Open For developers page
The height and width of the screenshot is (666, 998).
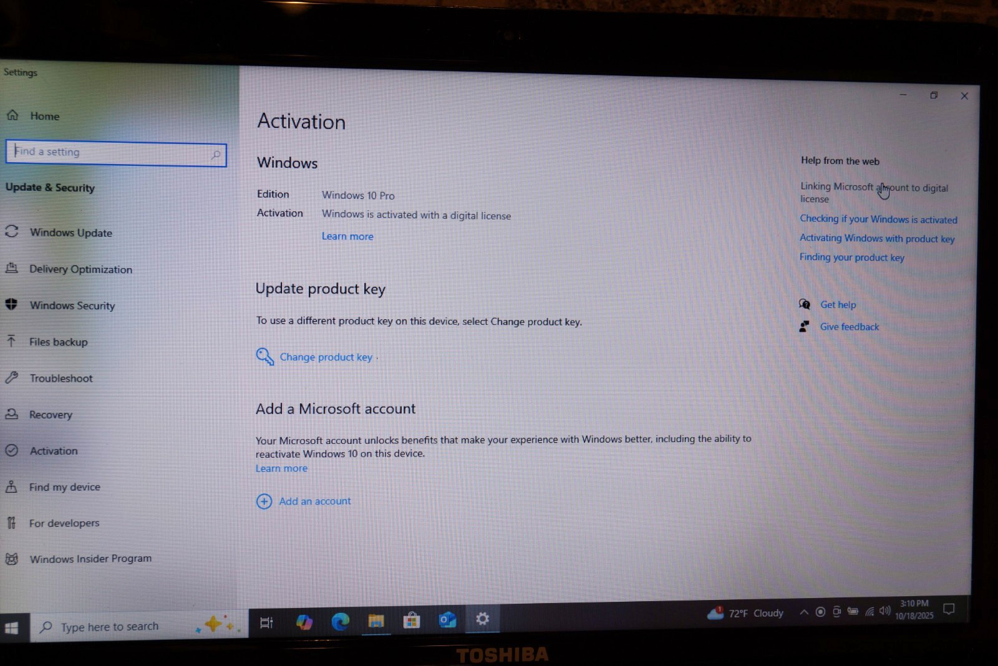point(52,523)
